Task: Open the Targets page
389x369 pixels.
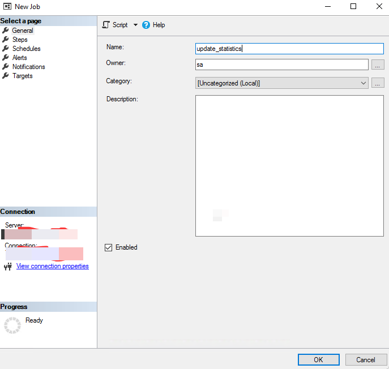Action: (22, 76)
